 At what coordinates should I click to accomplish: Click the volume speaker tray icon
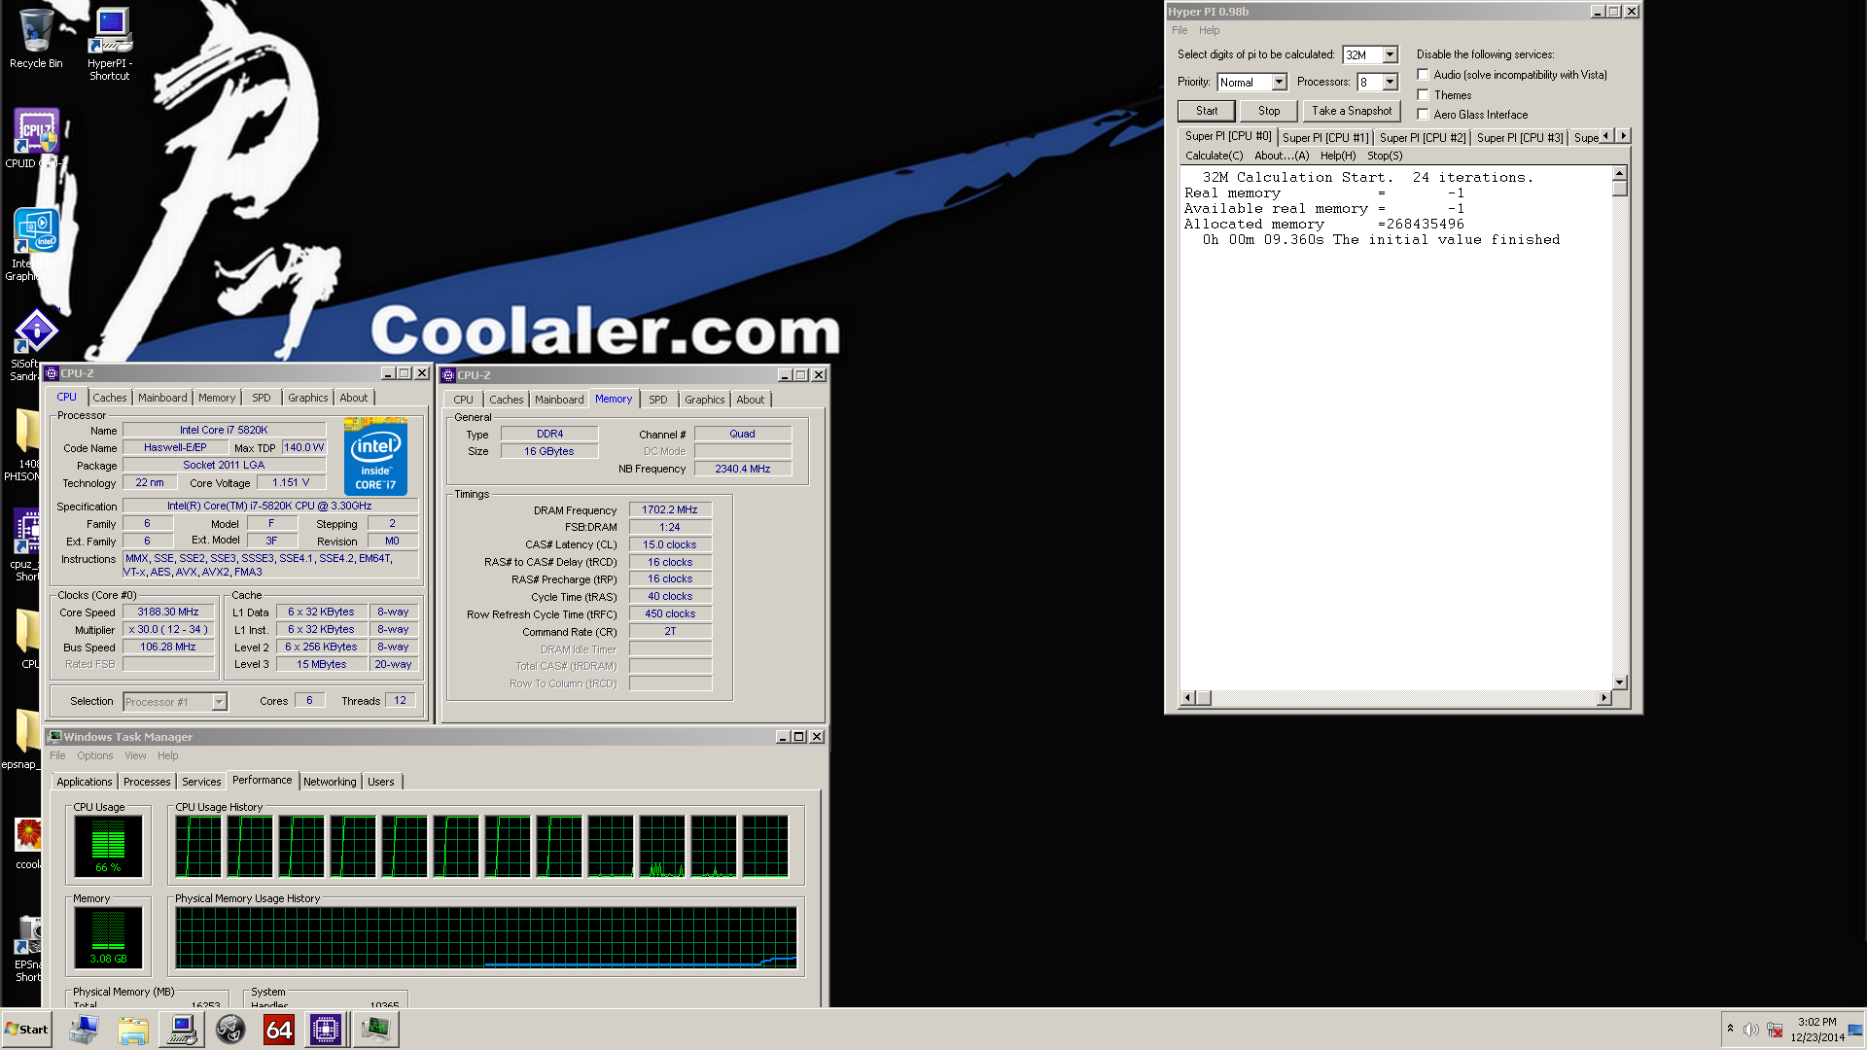(1750, 1030)
